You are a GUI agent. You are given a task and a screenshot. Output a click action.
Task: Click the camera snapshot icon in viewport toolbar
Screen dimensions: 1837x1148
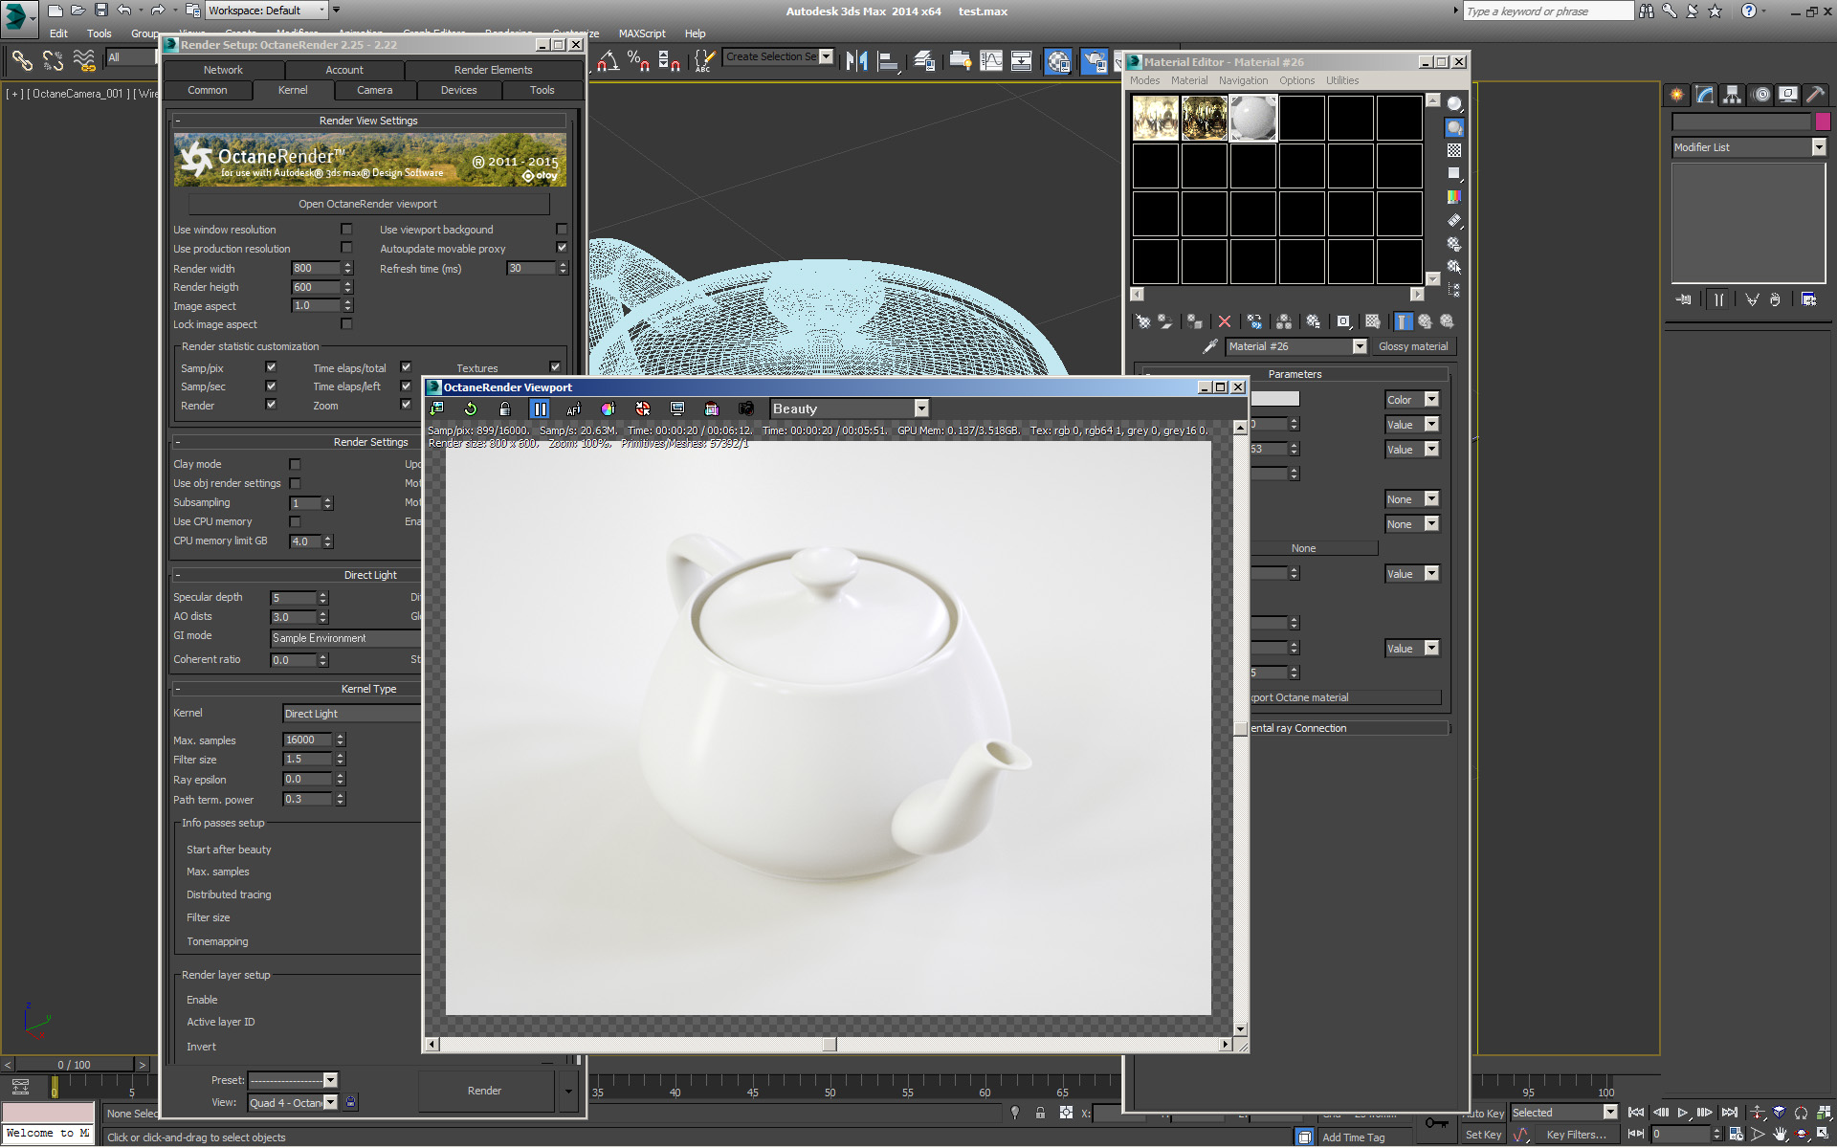[x=745, y=409]
